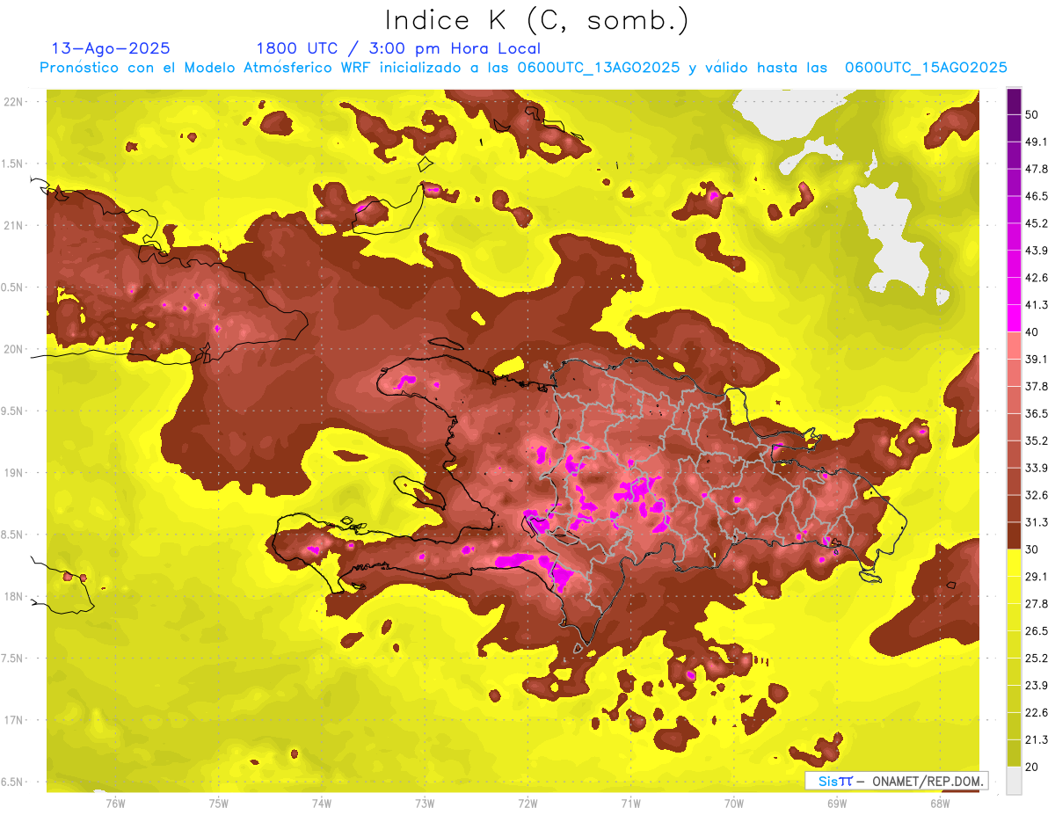This screenshot has width=1055, height=815.
Task: Click the "69W" longitude label
Action: tap(837, 803)
